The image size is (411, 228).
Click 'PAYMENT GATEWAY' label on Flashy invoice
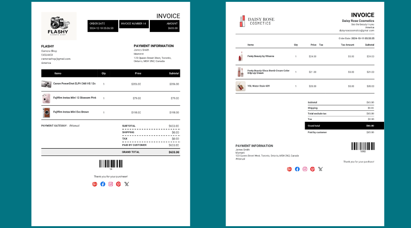54,126
